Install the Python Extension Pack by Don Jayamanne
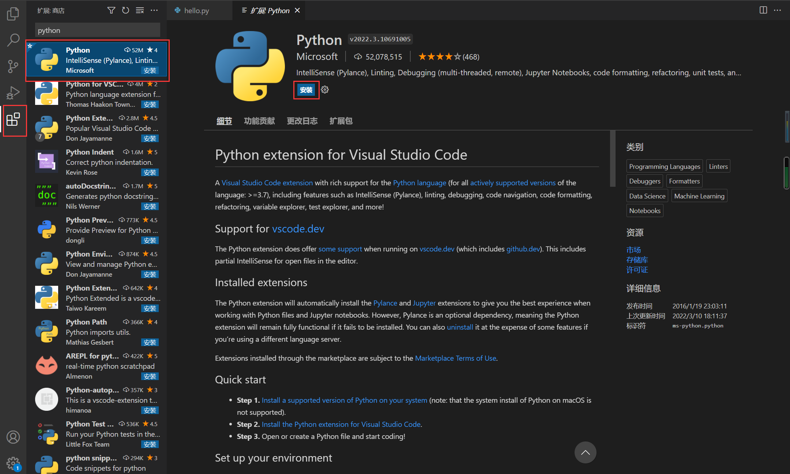790x474 pixels. pyautogui.click(x=150, y=139)
